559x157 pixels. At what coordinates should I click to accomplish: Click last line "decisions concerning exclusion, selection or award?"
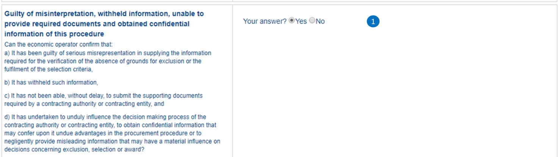tap(74, 149)
